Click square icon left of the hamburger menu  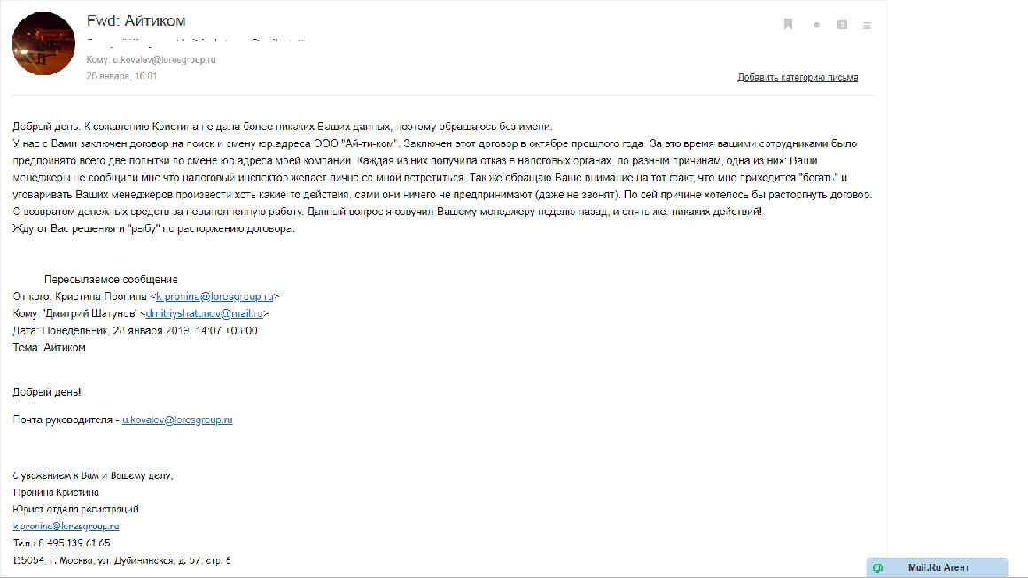click(x=842, y=25)
